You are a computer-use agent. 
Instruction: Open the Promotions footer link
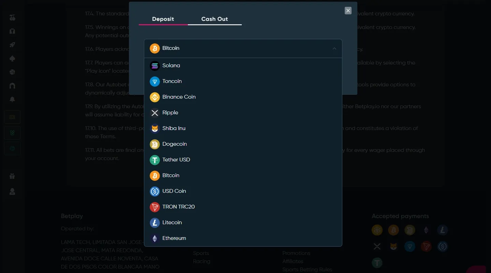[296, 253]
